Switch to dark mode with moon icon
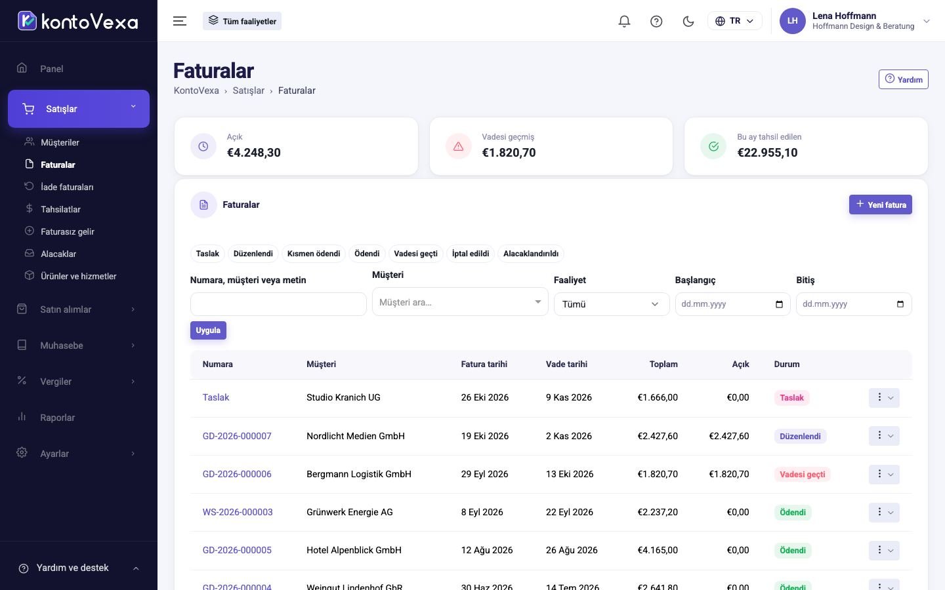The height and width of the screenshot is (590, 945). tap(688, 21)
